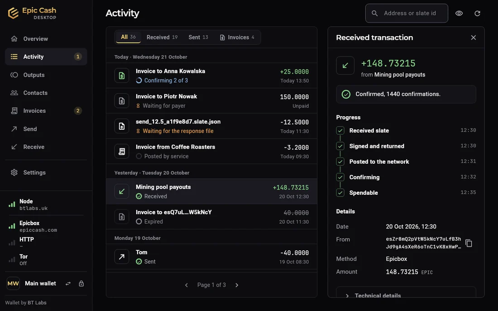
Task: Click the Piotr Nowak invoice icon
Action: tap(122, 101)
